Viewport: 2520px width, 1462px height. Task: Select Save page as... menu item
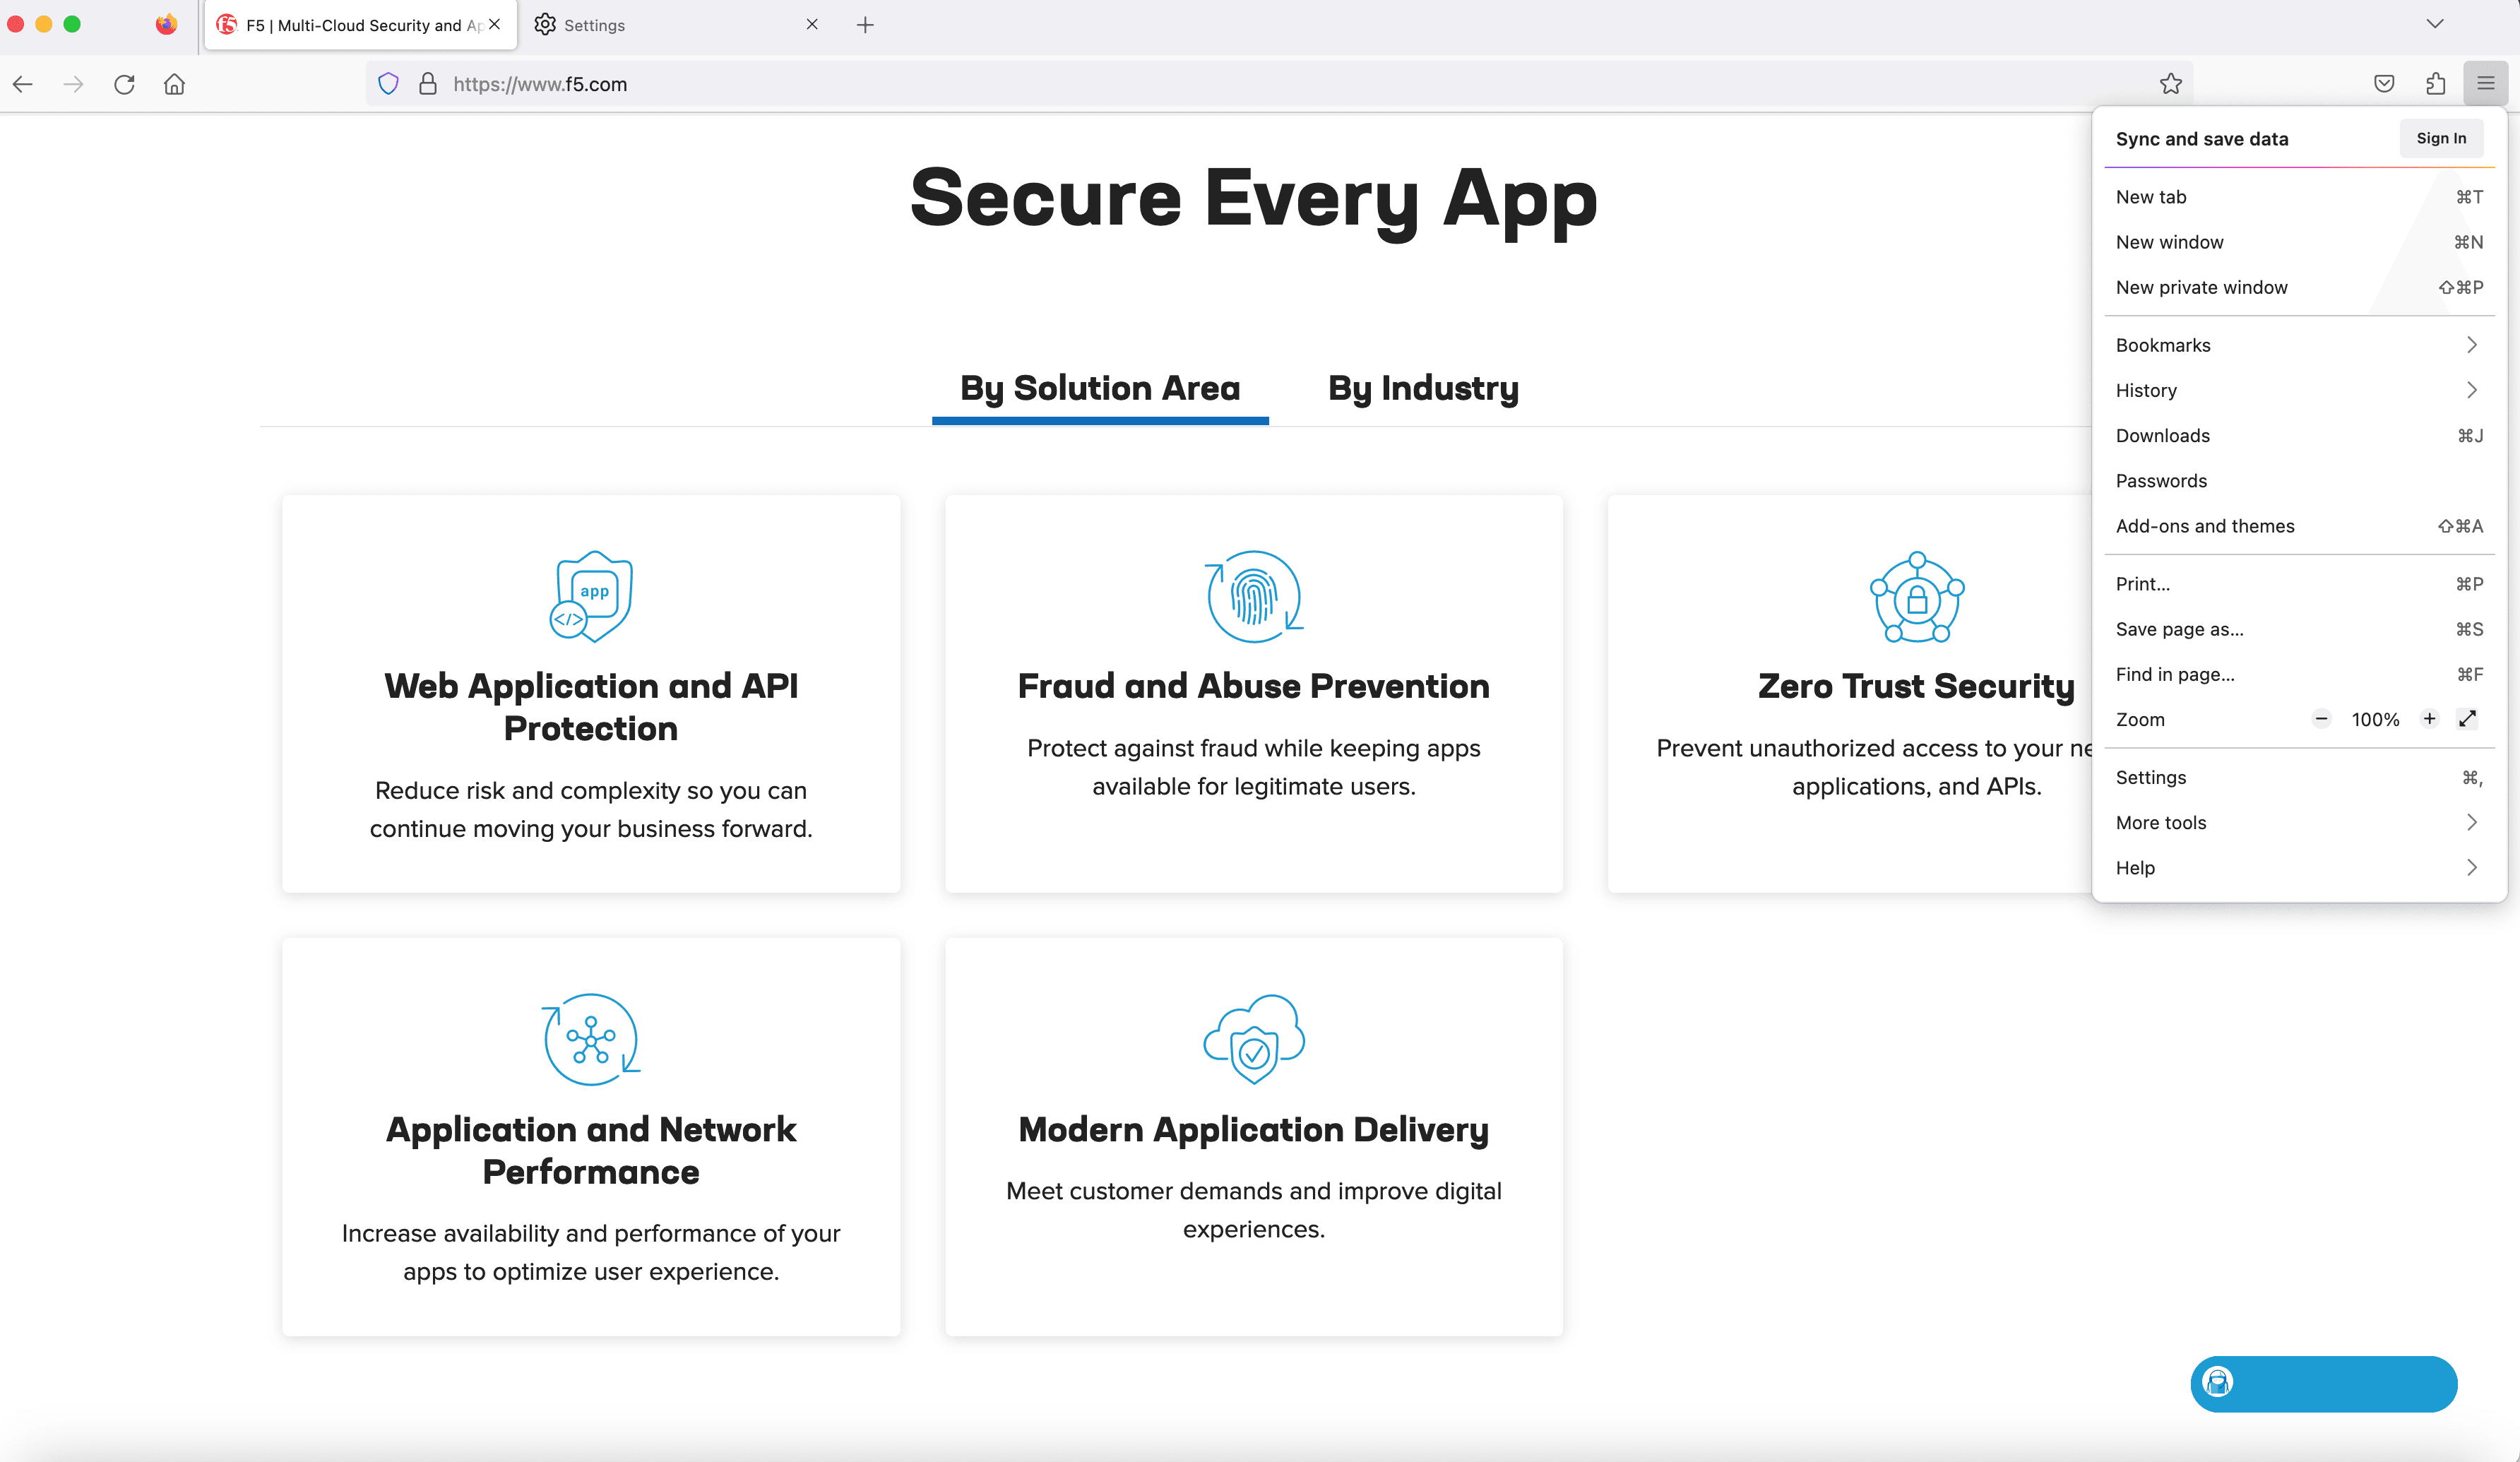pyautogui.click(x=2299, y=629)
